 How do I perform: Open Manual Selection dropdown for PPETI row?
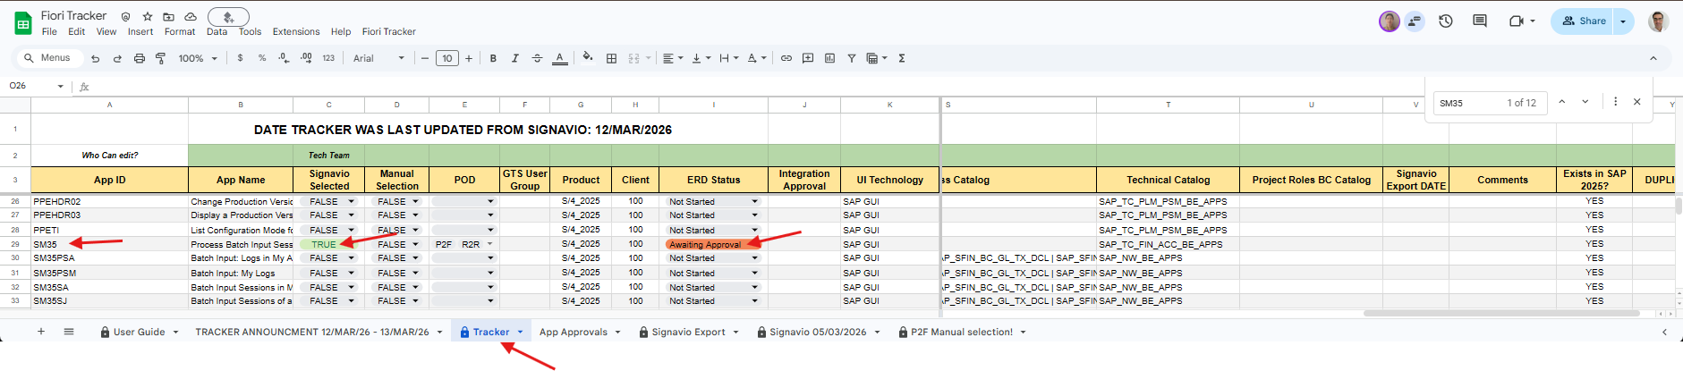pos(416,230)
